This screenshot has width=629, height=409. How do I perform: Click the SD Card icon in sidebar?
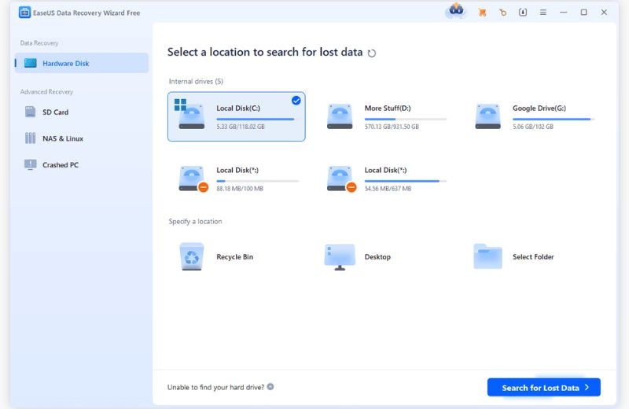click(x=31, y=112)
